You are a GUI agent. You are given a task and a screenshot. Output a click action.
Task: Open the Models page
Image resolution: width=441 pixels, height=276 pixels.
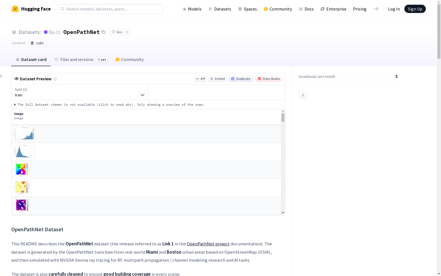point(192,9)
